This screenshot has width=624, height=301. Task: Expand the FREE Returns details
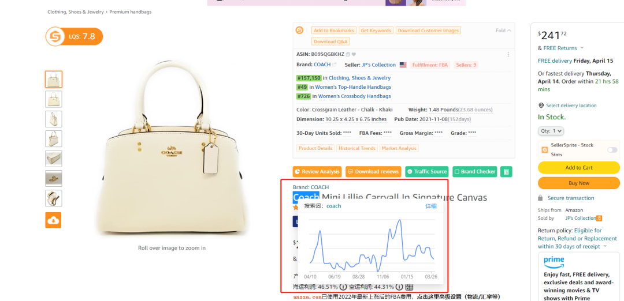582,48
